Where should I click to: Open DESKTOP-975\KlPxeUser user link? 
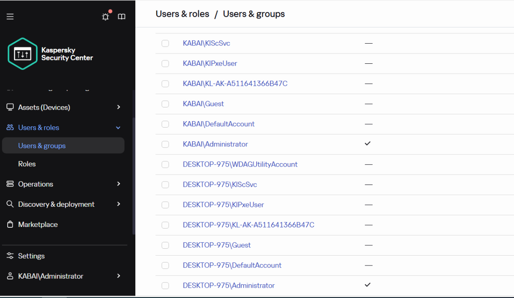[223, 205]
